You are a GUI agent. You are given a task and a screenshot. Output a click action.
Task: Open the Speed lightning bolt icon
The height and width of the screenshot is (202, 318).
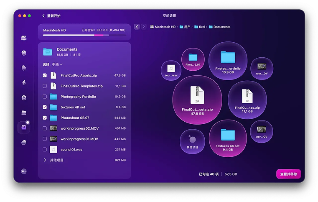point(24,83)
